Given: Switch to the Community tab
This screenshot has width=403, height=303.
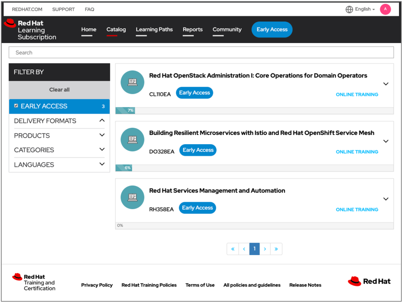Looking at the screenshot, I should [x=227, y=29].
